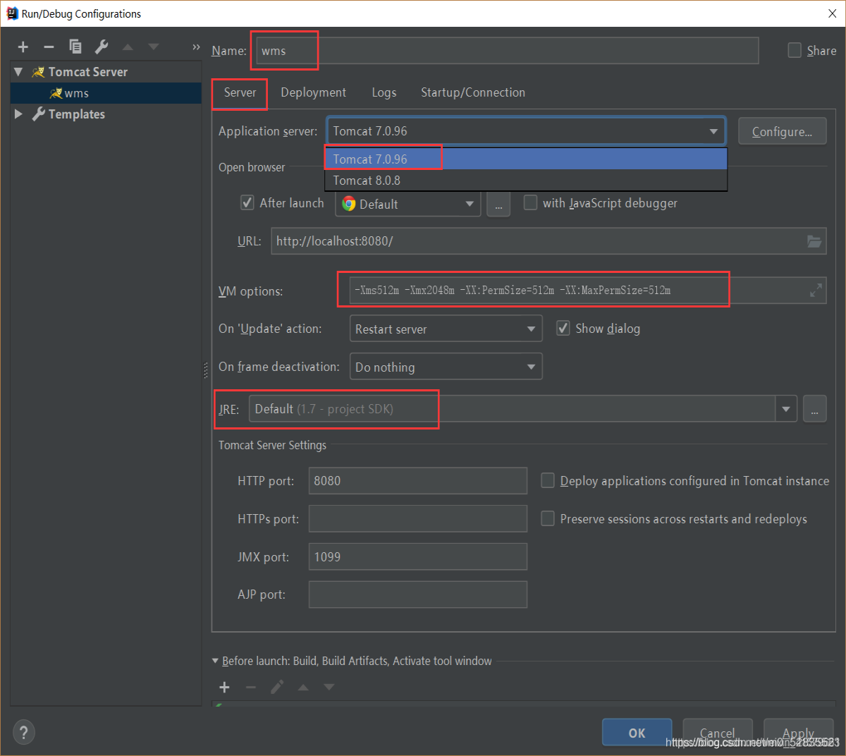This screenshot has height=756, width=846.
Task: Select Tomcat 7.0.96 from the dropdown list
Action: click(x=526, y=159)
